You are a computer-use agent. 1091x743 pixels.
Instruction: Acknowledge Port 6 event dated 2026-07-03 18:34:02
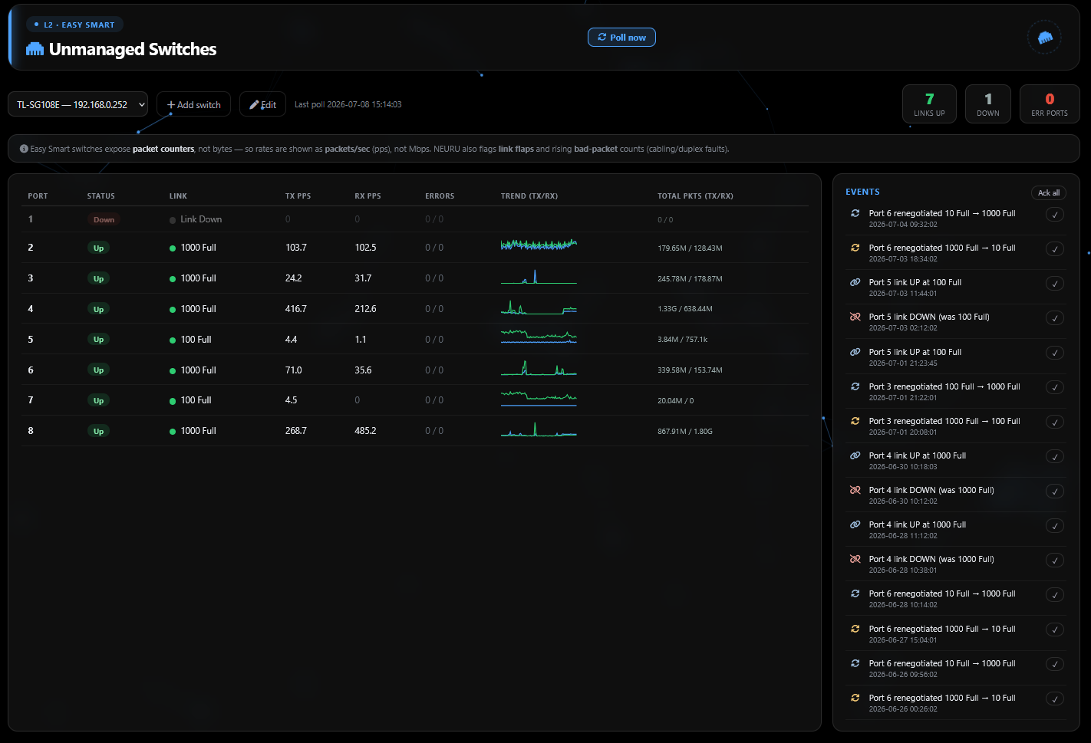[x=1055, y=249]
